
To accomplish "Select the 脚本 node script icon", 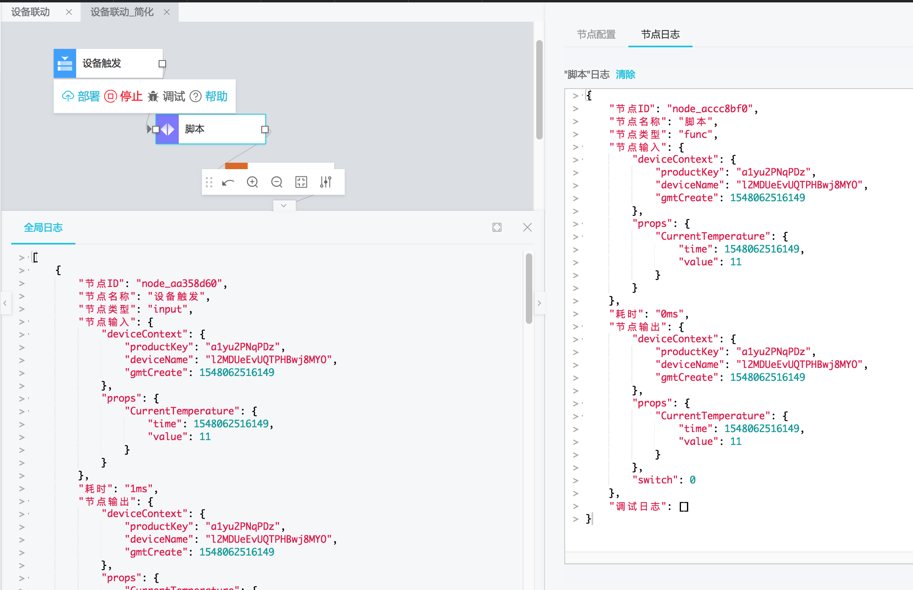I will tap(167, 129).
